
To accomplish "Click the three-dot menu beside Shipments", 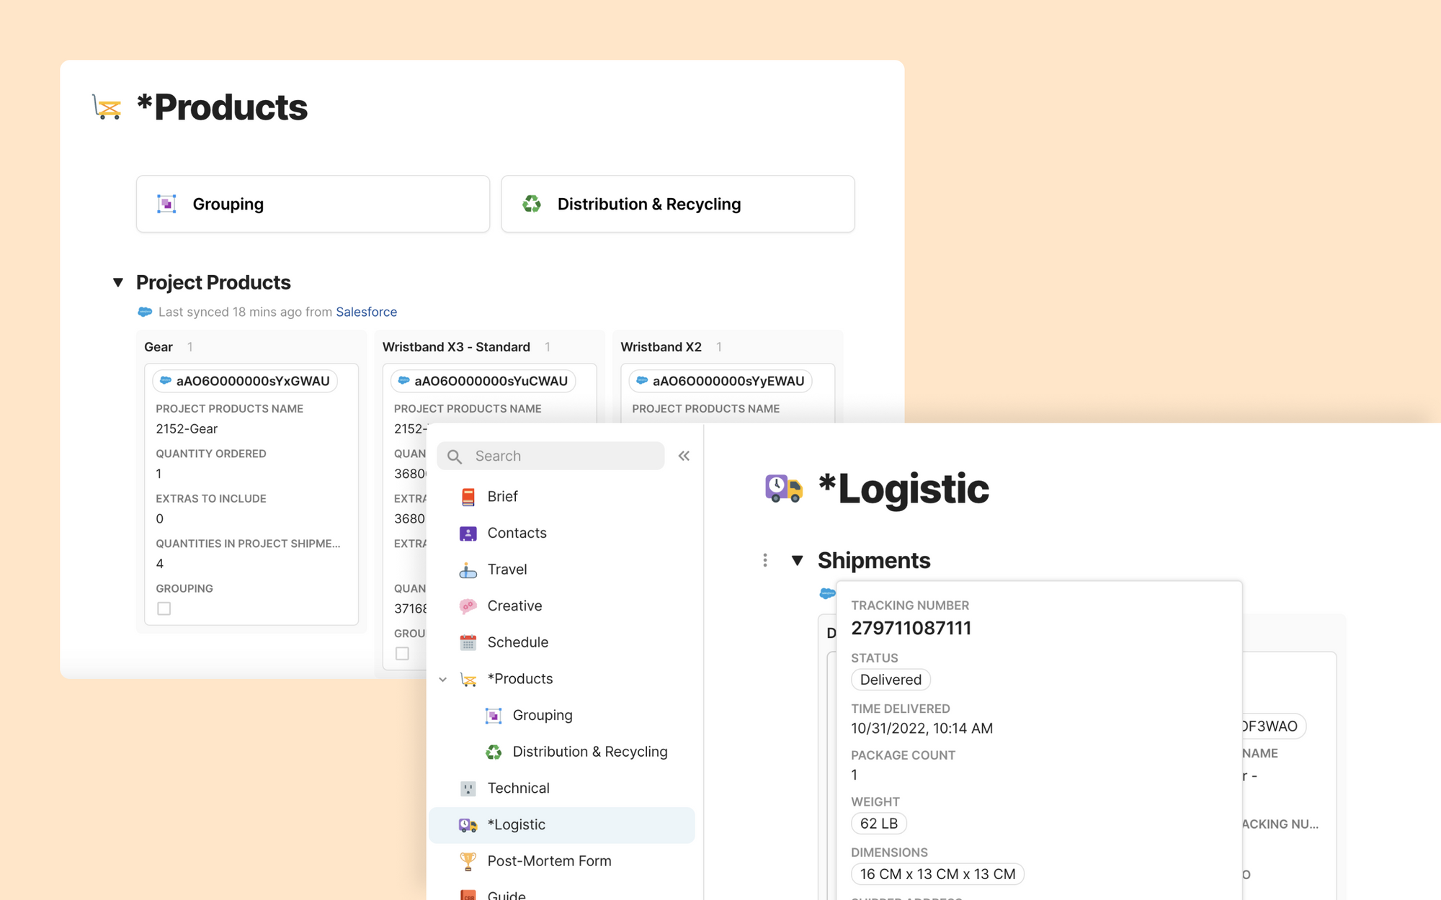I will 764,560.
